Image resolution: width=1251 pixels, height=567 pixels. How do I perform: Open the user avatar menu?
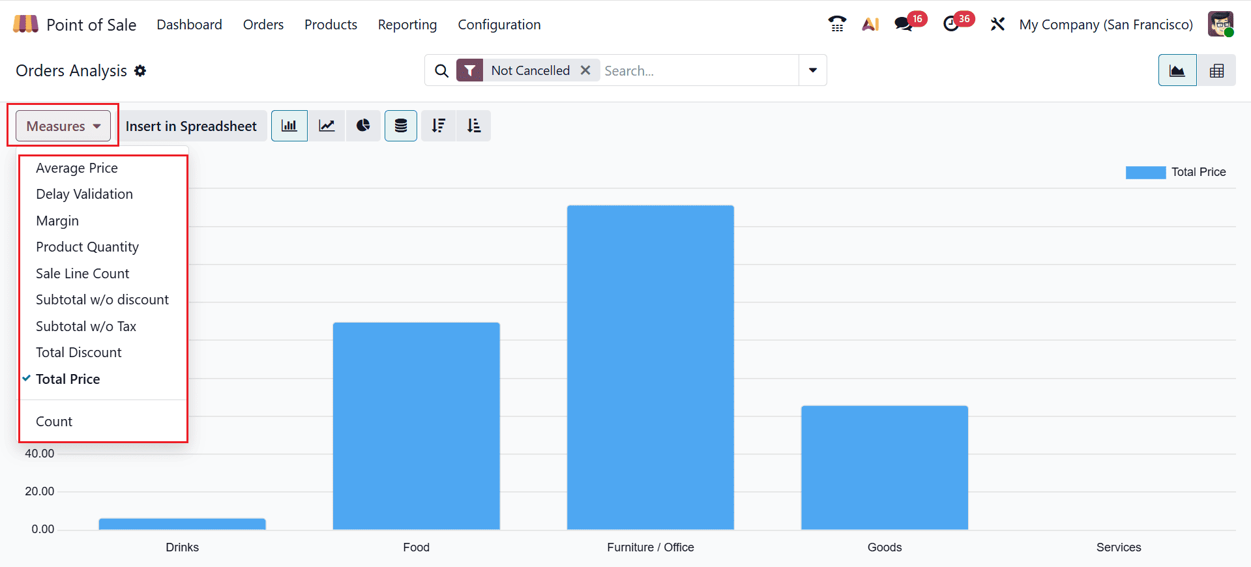1220,24
